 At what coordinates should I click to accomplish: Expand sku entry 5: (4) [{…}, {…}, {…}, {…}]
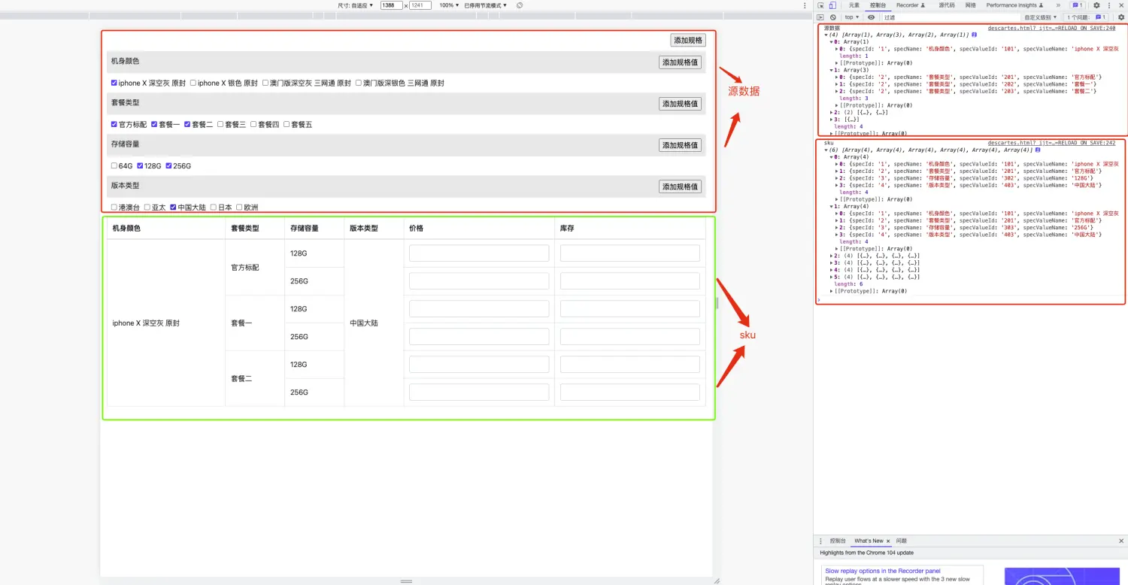pyautogui.click(x=832, y=277)
